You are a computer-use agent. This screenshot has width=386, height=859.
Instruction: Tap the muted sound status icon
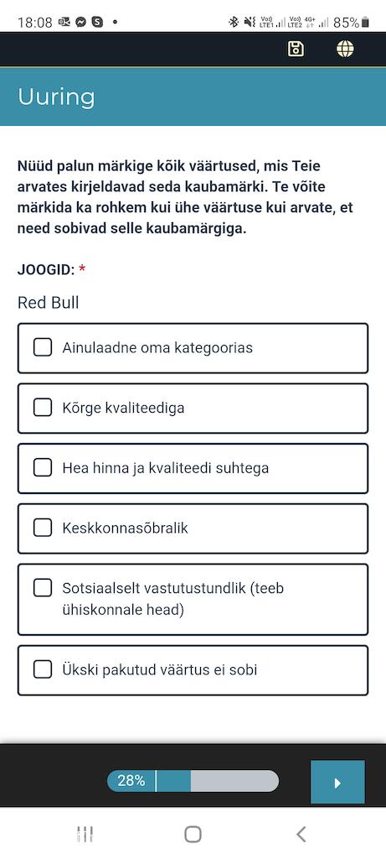[x=250, y=23]
